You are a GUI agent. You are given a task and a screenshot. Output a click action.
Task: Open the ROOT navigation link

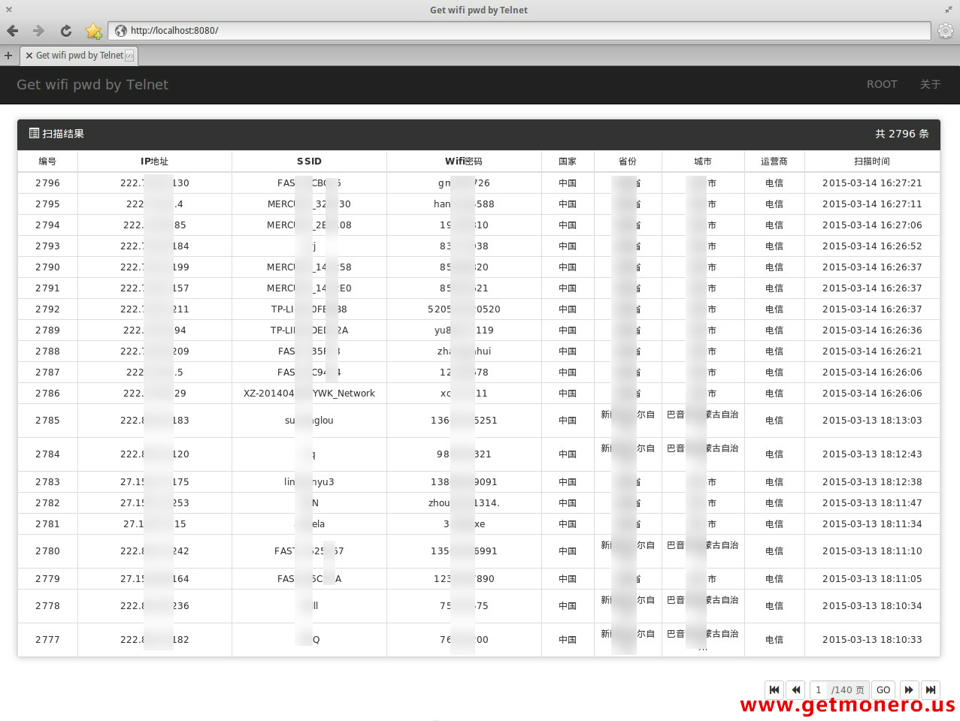click(x=882, y=85)
